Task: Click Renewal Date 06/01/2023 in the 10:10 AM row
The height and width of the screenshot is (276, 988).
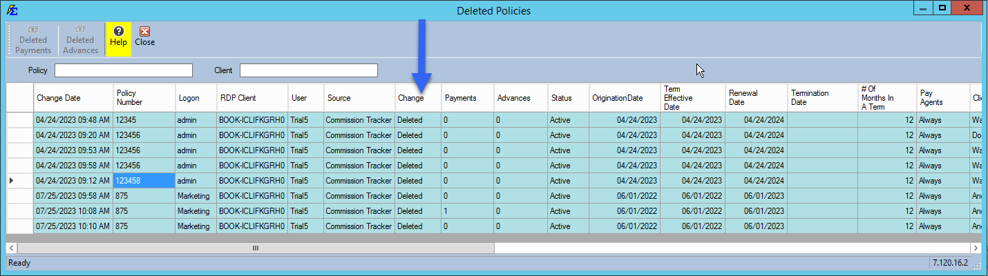Action: [757, 226]
